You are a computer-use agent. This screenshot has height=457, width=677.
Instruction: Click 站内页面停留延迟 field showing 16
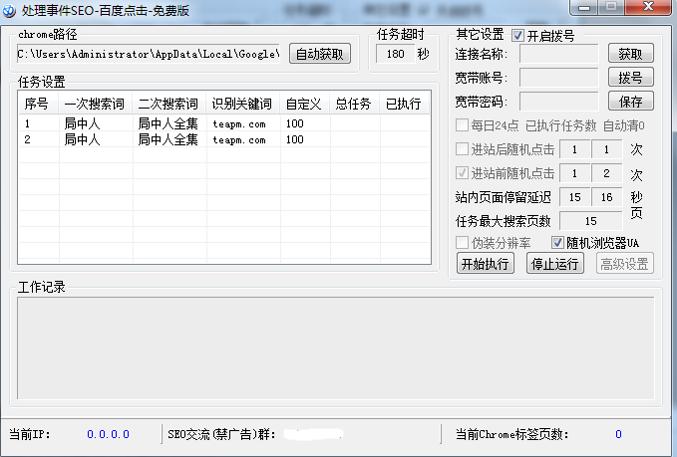(x=606, y=197)
